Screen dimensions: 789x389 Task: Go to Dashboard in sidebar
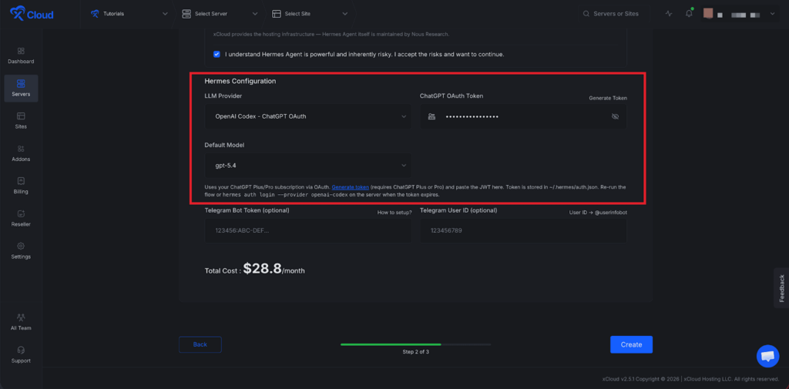[21, 55]
